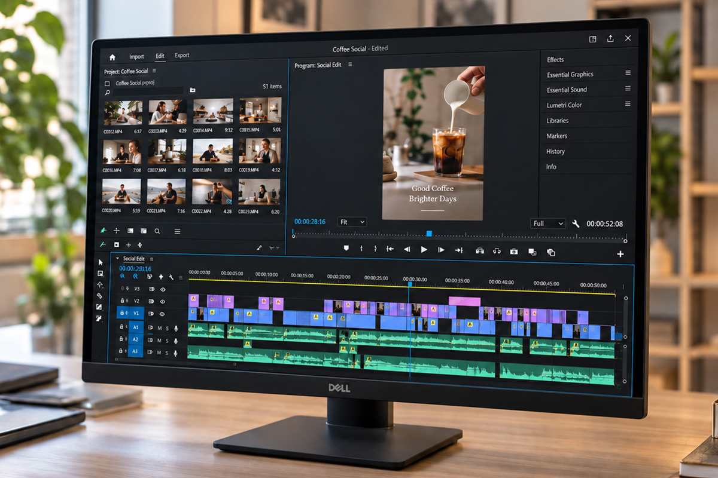Open the timeline display settings wrench
The width and height of the screenshot is (718, 478).
point(171,277)
